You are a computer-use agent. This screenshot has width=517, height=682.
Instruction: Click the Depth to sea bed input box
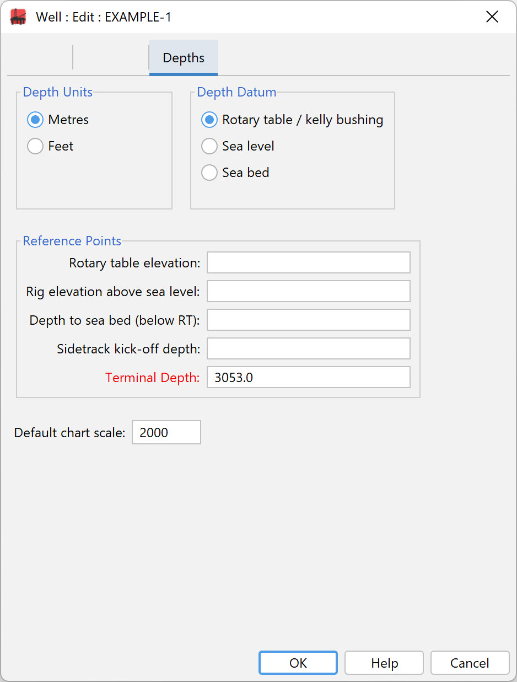(309, 320)
